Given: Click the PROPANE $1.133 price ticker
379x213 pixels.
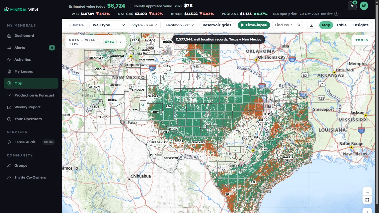Looking at the screenshot, I should [x=245, y=14].
